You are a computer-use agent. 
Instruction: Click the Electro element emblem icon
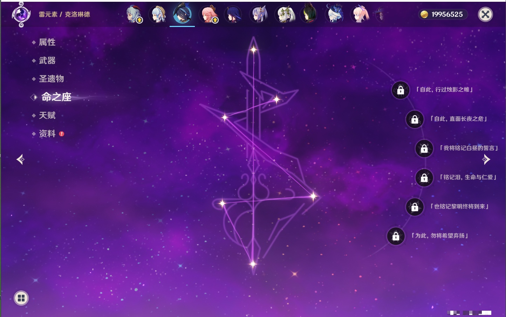point(21,14)
